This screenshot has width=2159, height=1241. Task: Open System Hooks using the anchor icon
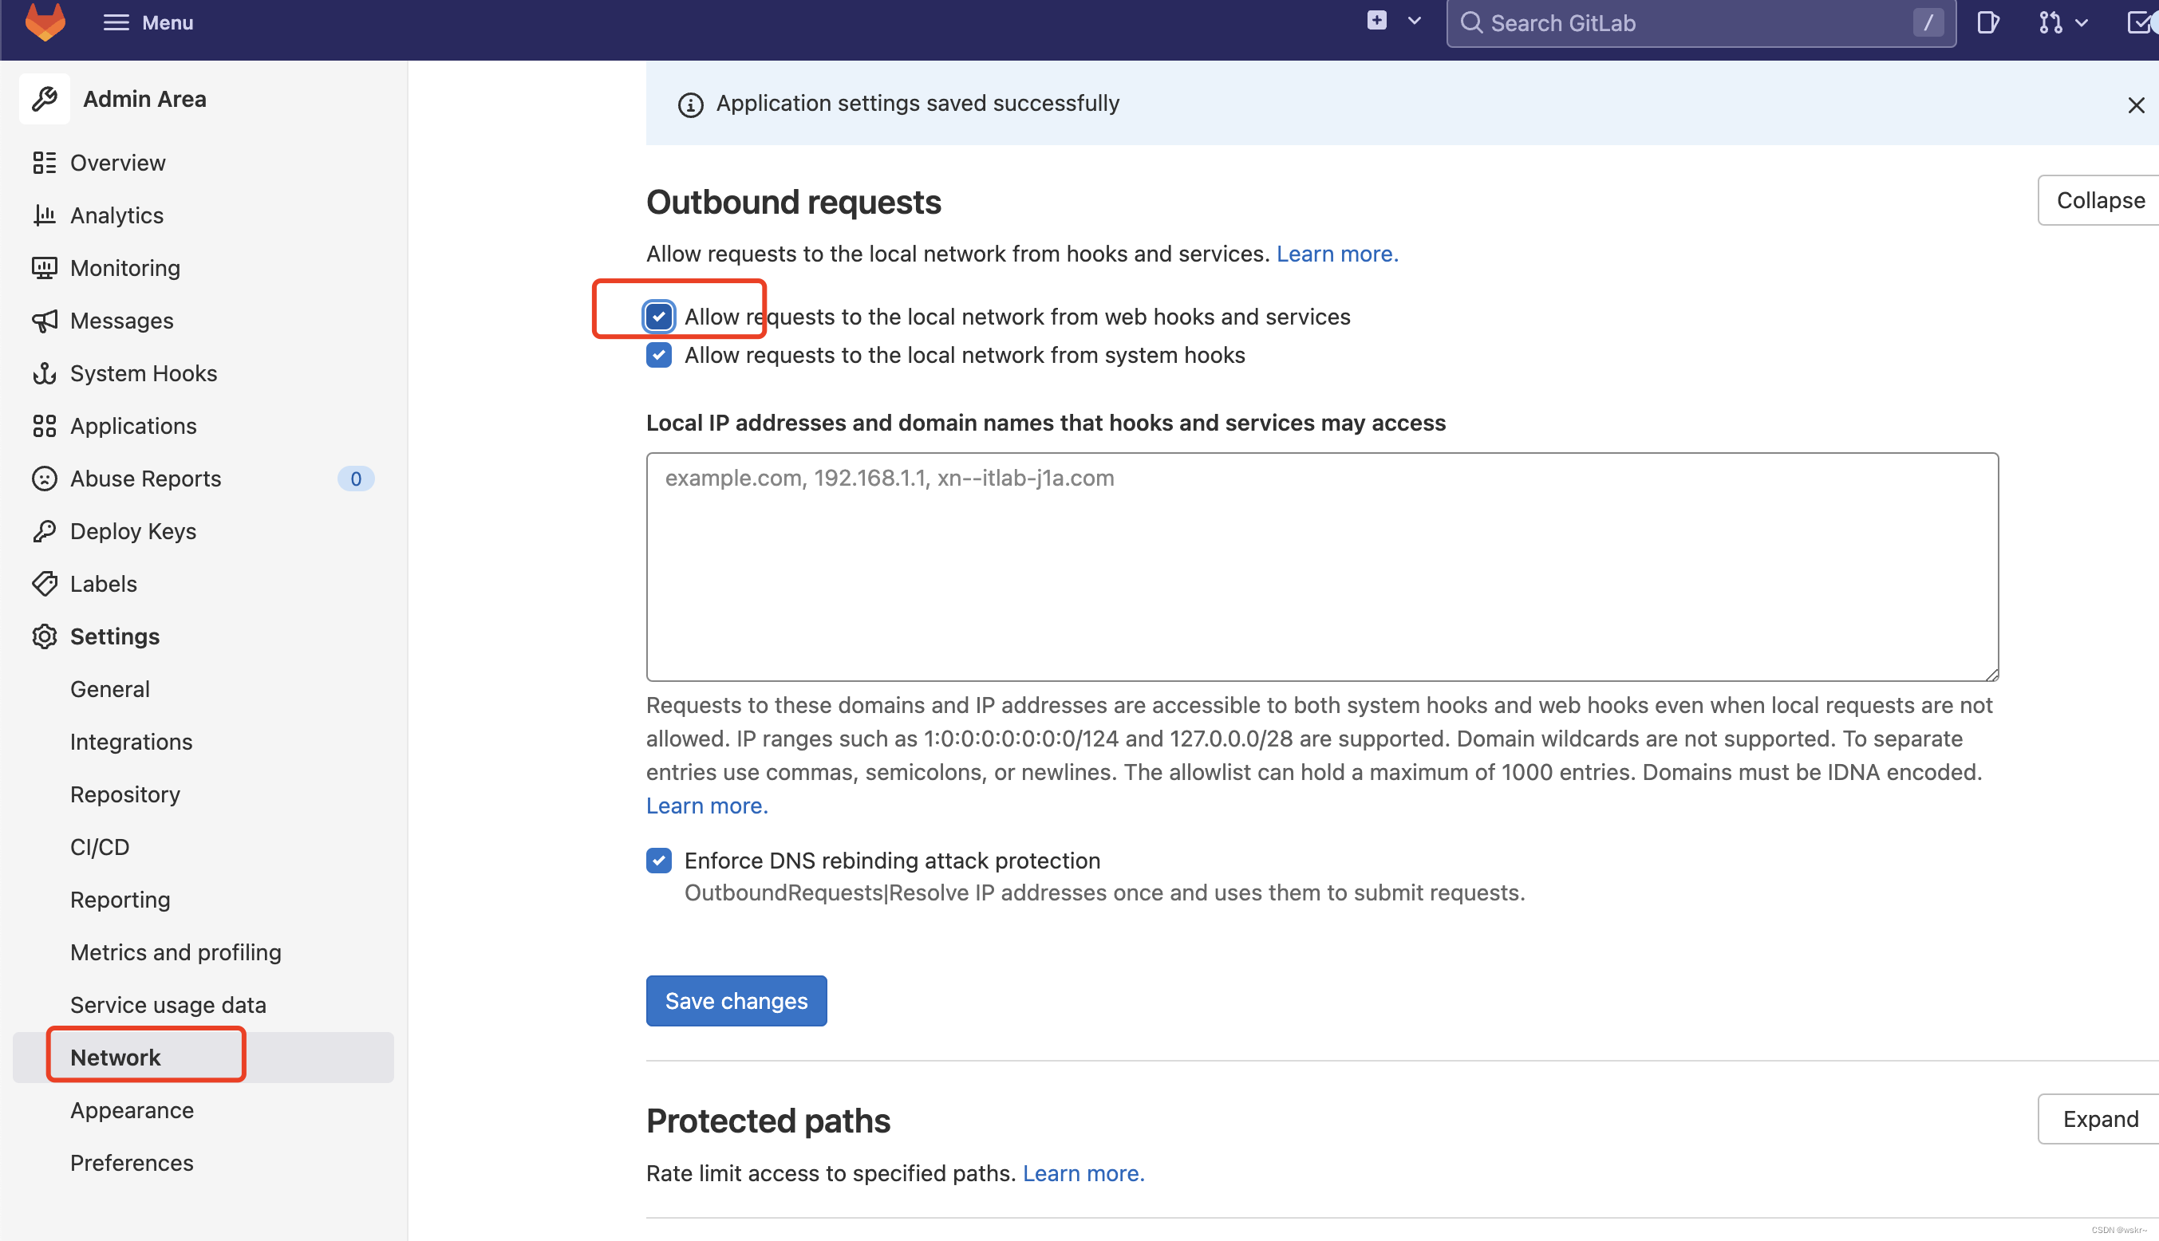pos(45,372)
